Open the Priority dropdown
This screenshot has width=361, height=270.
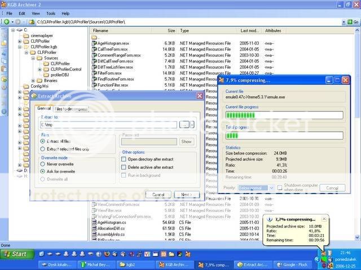point(271,188)
